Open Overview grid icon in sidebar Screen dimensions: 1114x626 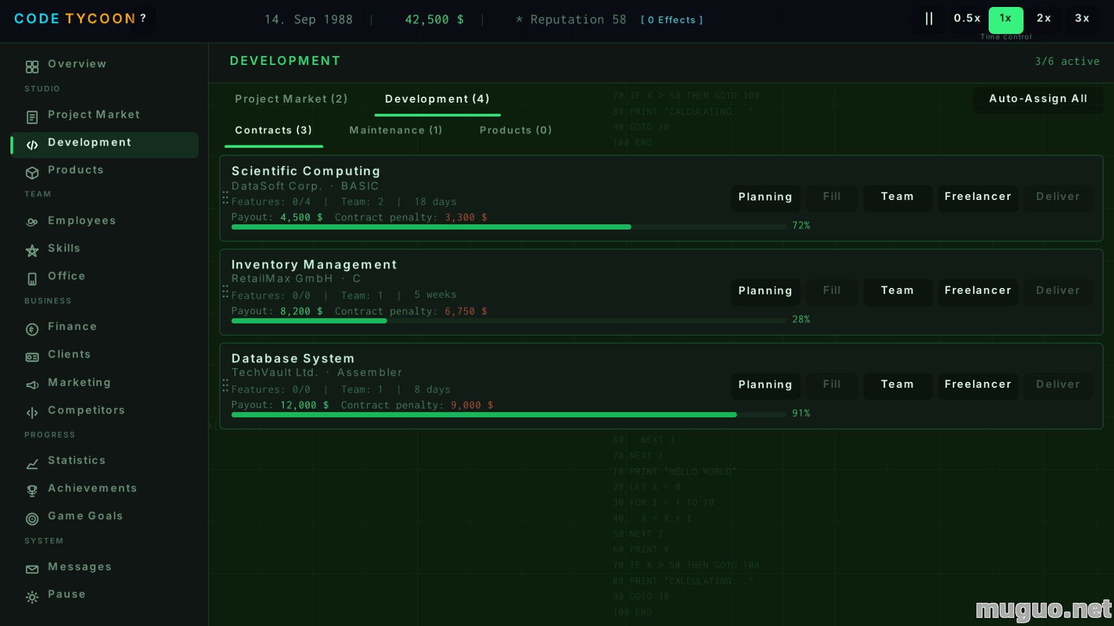[x=32, y=67]
